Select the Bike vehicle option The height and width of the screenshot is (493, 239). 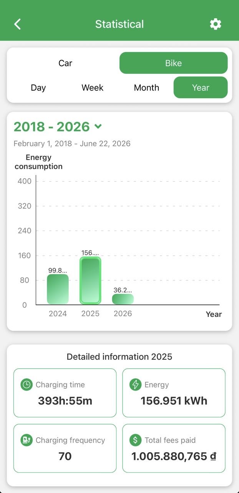point(174,63)
